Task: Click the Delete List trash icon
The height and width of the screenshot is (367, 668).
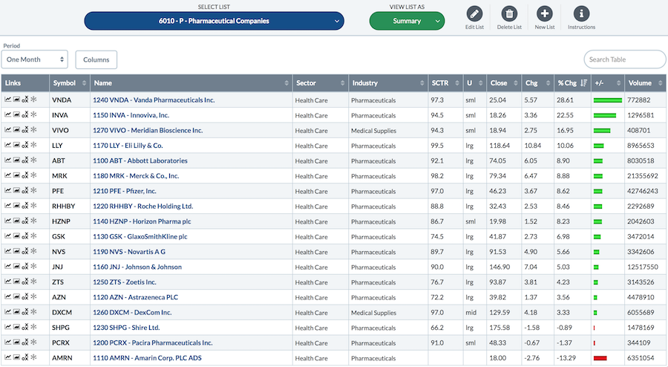Action: tap(509, 13)
